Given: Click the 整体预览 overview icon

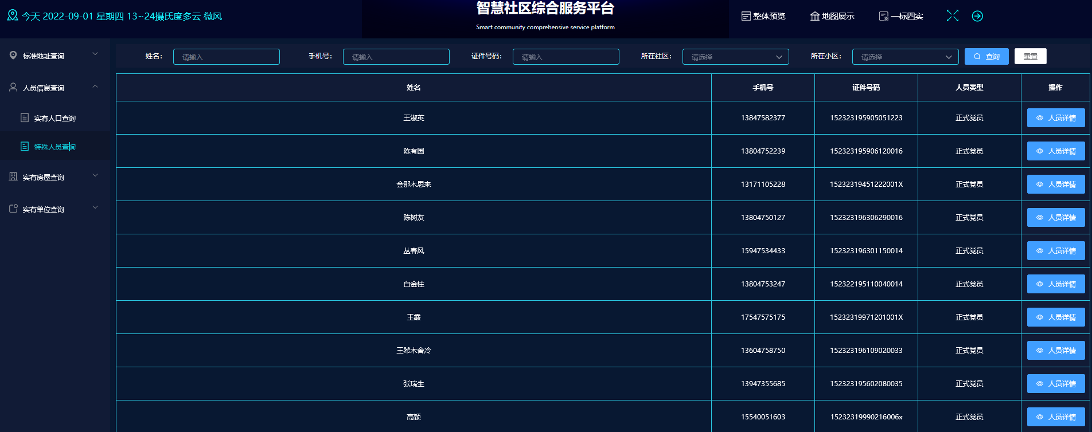Looking at the screenshot, I should pyautogui.click(x=746, y=16).
